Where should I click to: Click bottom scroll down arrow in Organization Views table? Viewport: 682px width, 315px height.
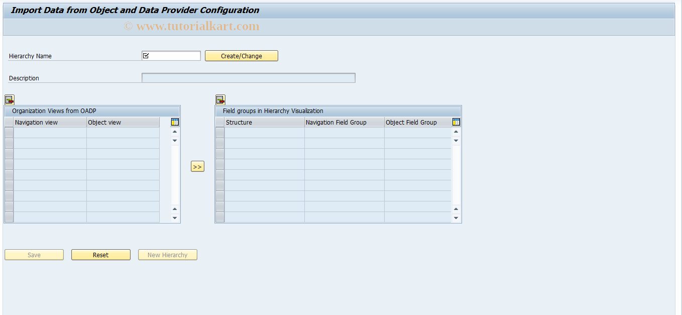tap(175, 218)
